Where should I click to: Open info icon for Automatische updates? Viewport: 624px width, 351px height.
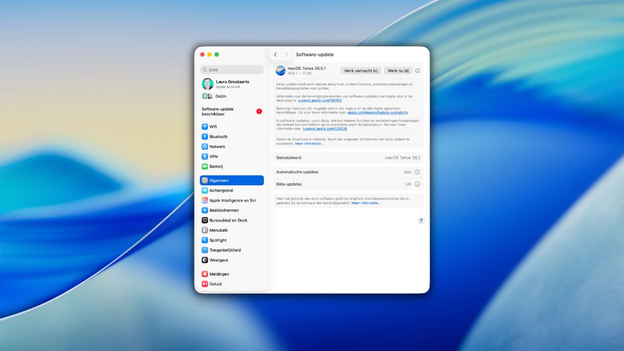(417, 172)
